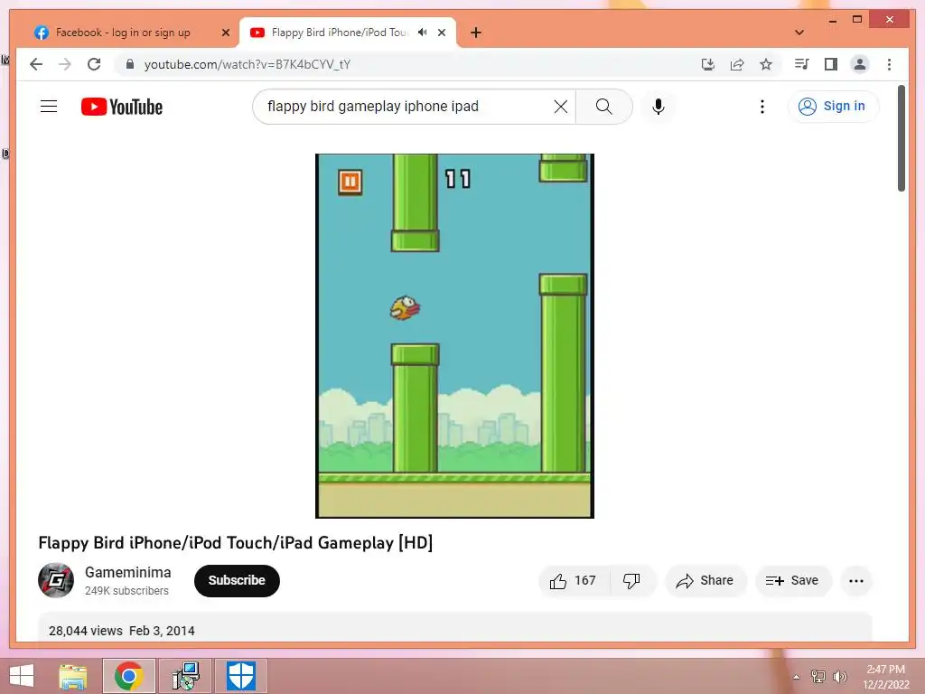Open File Explorer from the taskbar
The height and width of the screenshot is (694, 925).
[73, 676]
